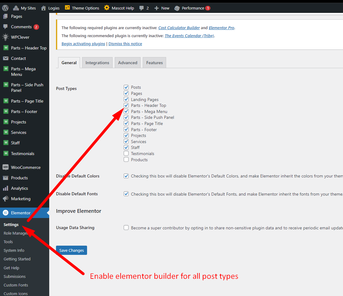
Task: Open The Events Calendar (Tribe) link
Action: pos(189,36)
